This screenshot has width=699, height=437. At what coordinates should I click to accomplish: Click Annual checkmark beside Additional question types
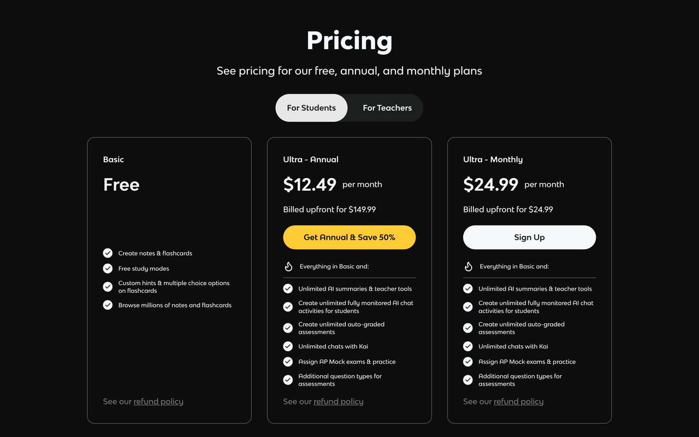pyautogui.click(x=288, y=380)
